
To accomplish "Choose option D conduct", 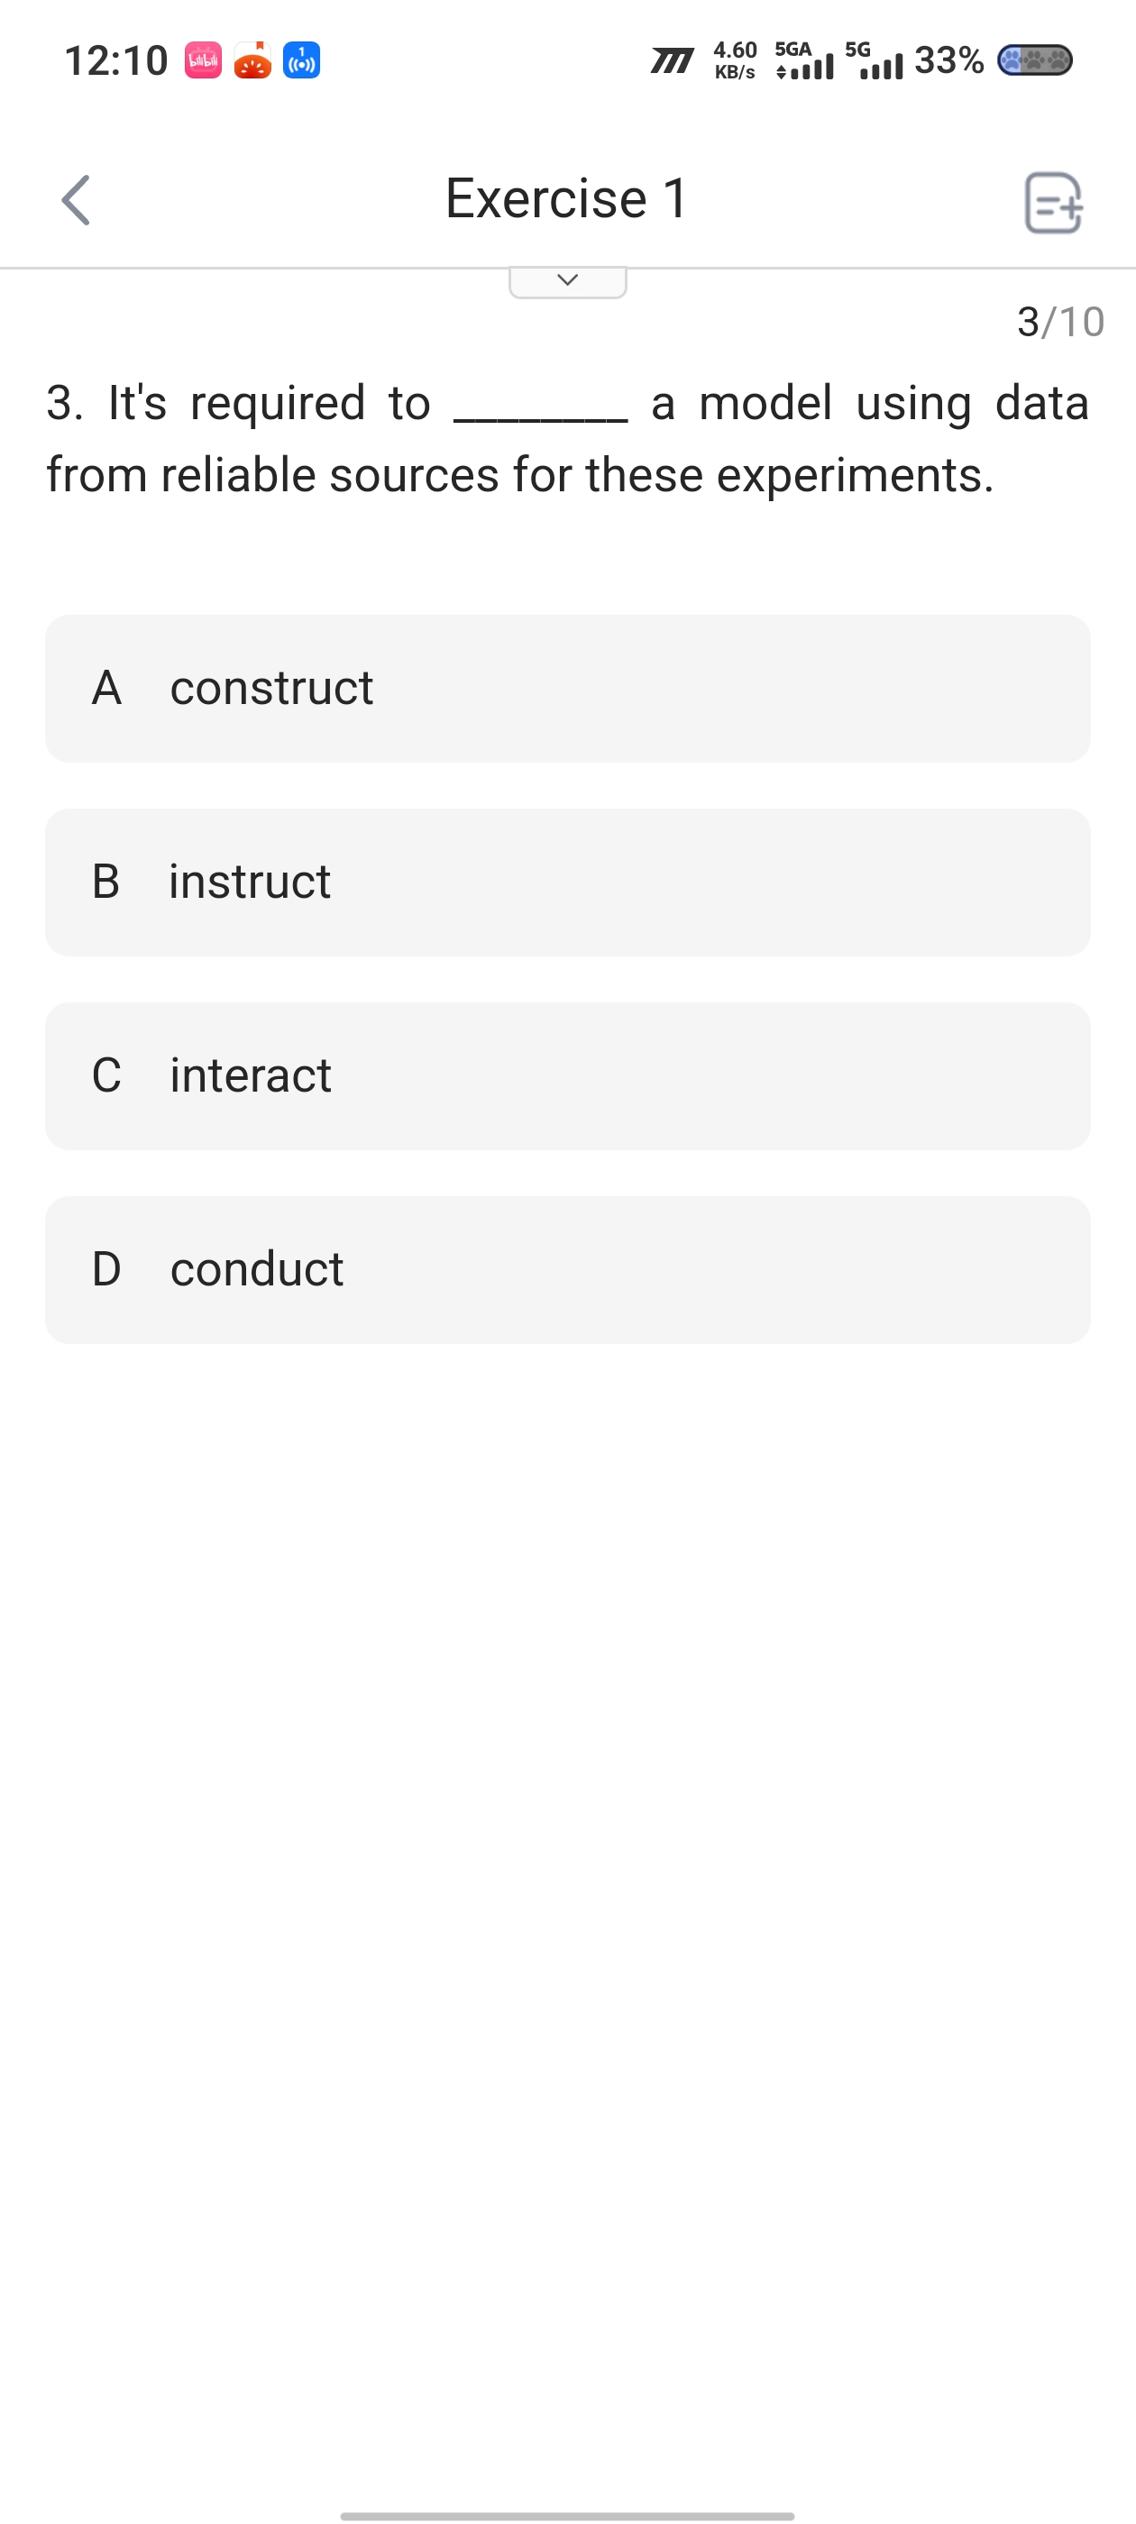I will click(567, 1270).
